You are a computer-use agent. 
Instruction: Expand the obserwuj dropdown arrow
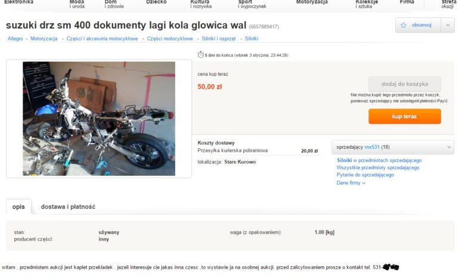(x=448, y=25)
